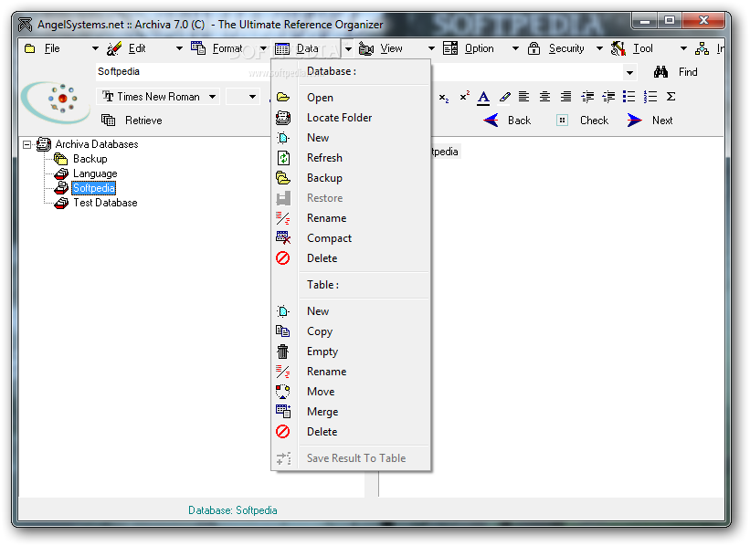Click the blue Back arrow icon
Screen dimensions: 750x546
pos(491,120)
